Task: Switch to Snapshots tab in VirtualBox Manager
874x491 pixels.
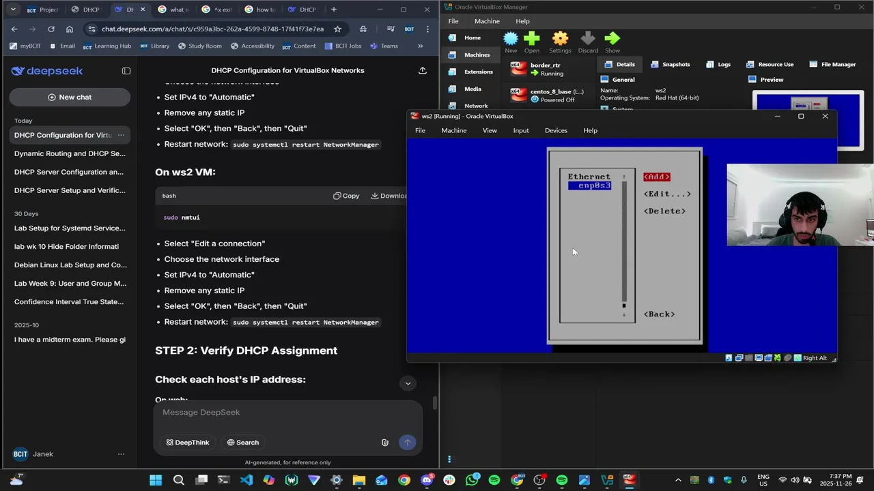Action: tap(670, 64)
